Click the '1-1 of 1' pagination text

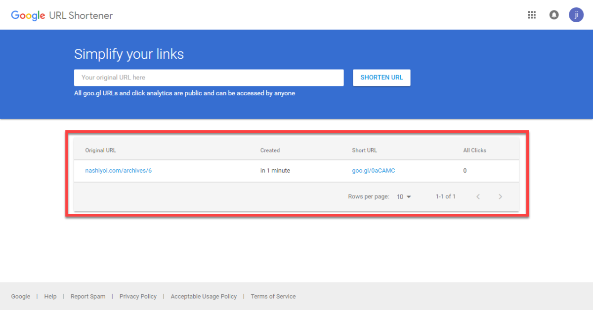446,196
